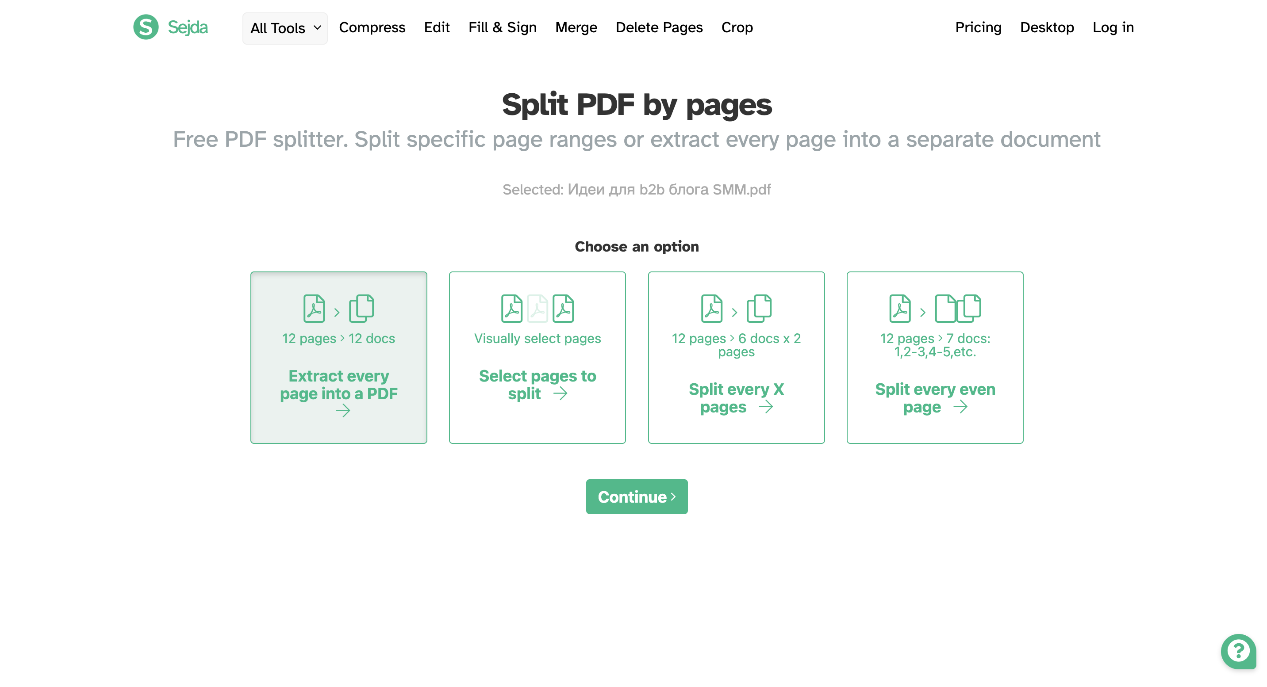Screen dimensions: 1267x687
Task: Click the PDF file icon in Extract every page card
Action: click(314, 309)
